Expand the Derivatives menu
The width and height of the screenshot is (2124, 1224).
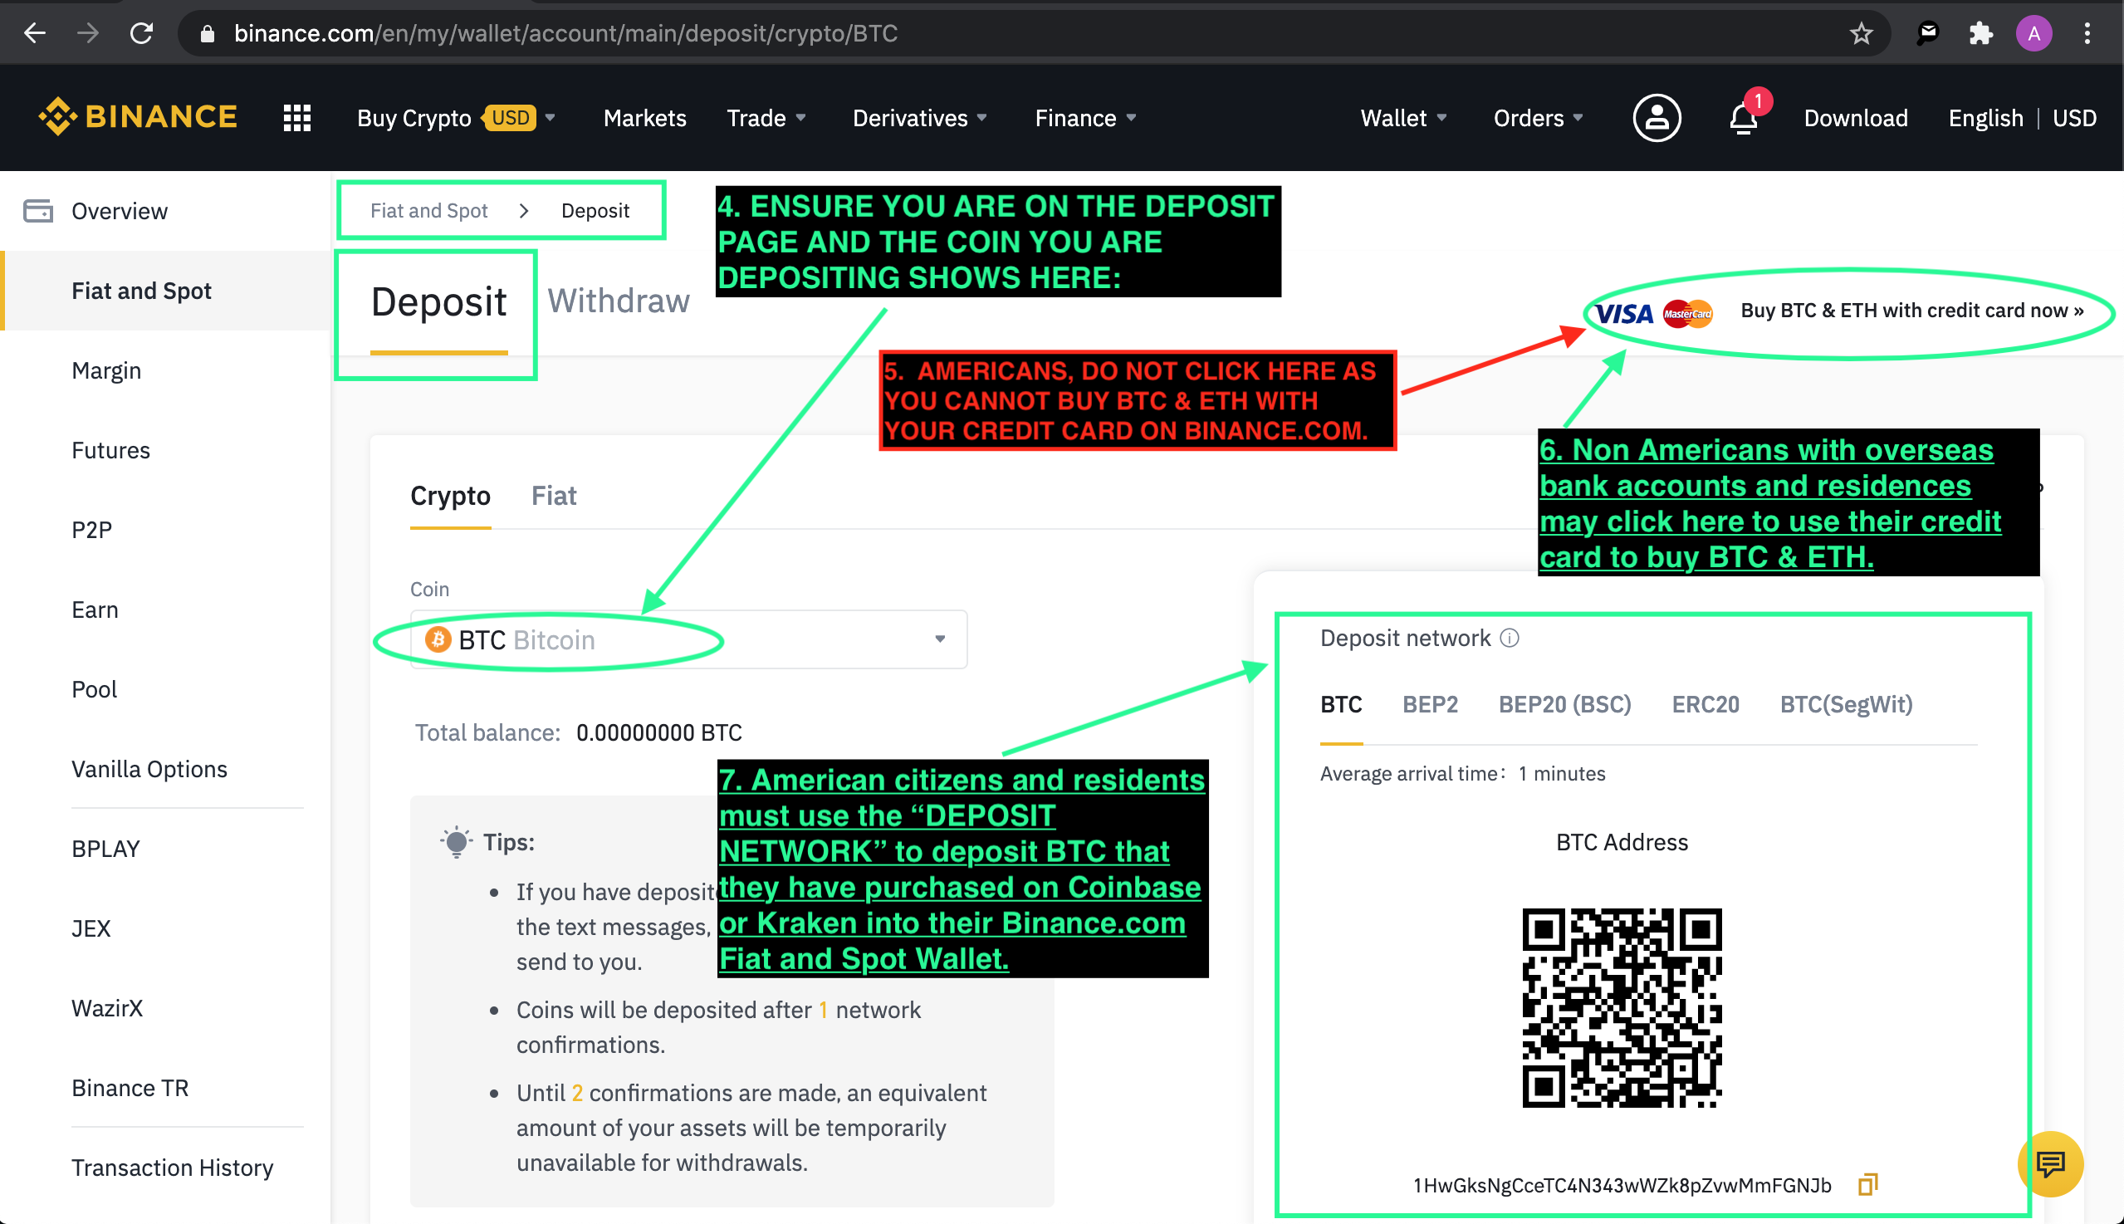[919, 118]
